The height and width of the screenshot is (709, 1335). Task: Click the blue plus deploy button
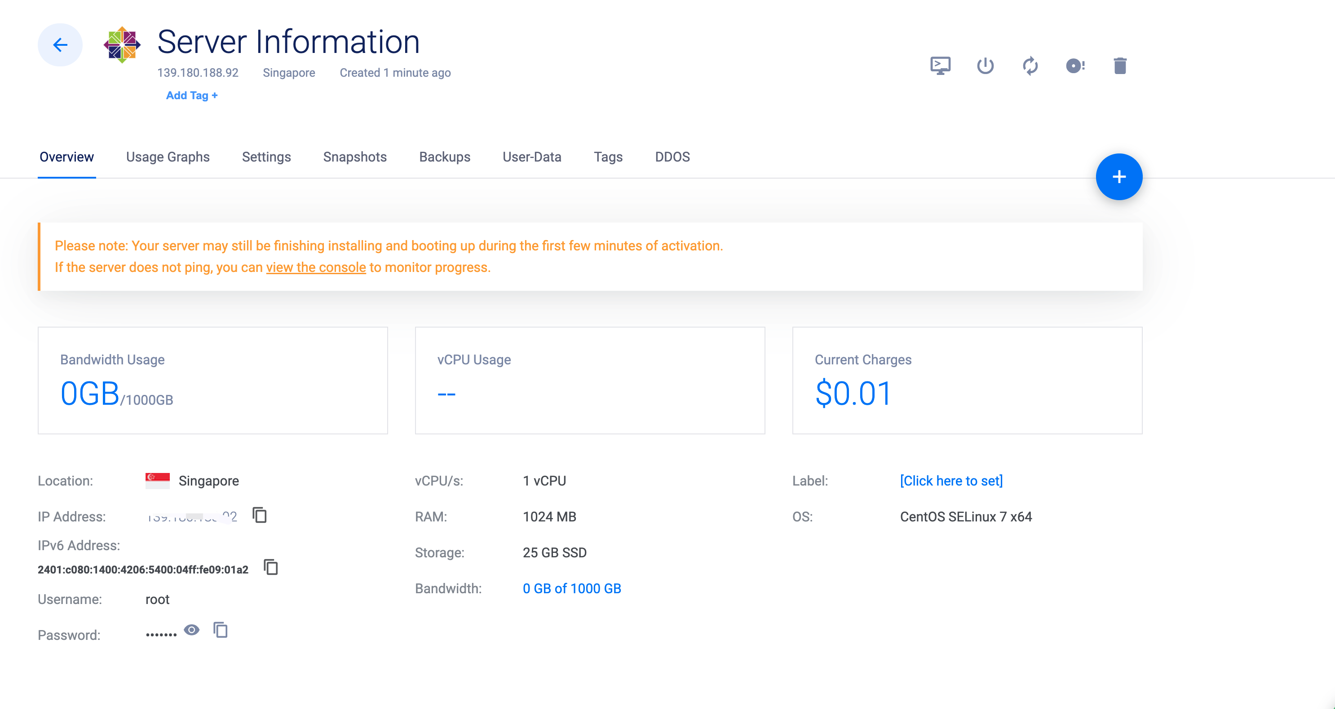click(1119, 177)
